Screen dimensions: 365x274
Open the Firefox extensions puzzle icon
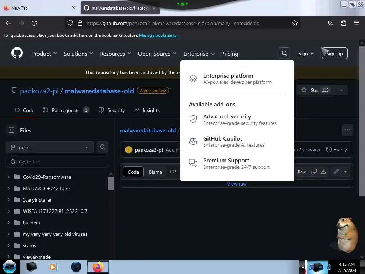(344, 23)
